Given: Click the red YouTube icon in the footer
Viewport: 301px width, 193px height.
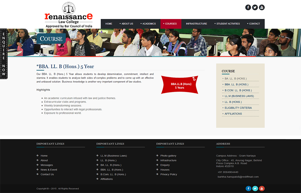Looking at the screenshot, I should (x=262, y=188).
